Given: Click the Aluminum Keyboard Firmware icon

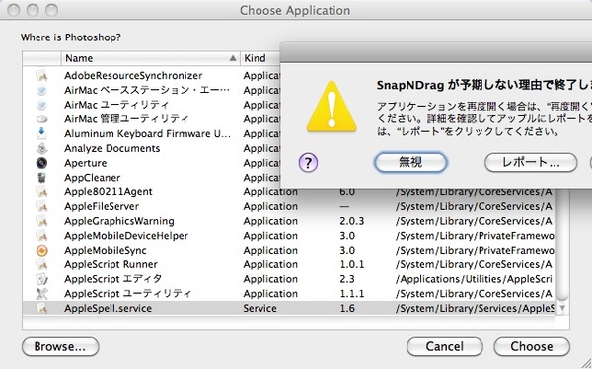Looking at the screenshot, I should (x=41, y=133).
